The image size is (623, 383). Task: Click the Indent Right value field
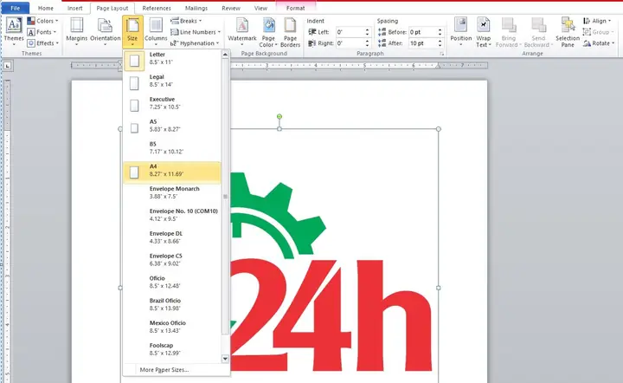point(350,43)
